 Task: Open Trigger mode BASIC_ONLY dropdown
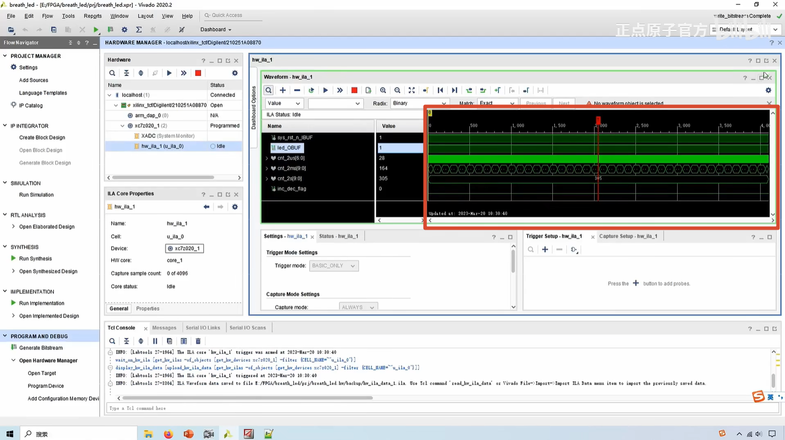tap(334, 266)
